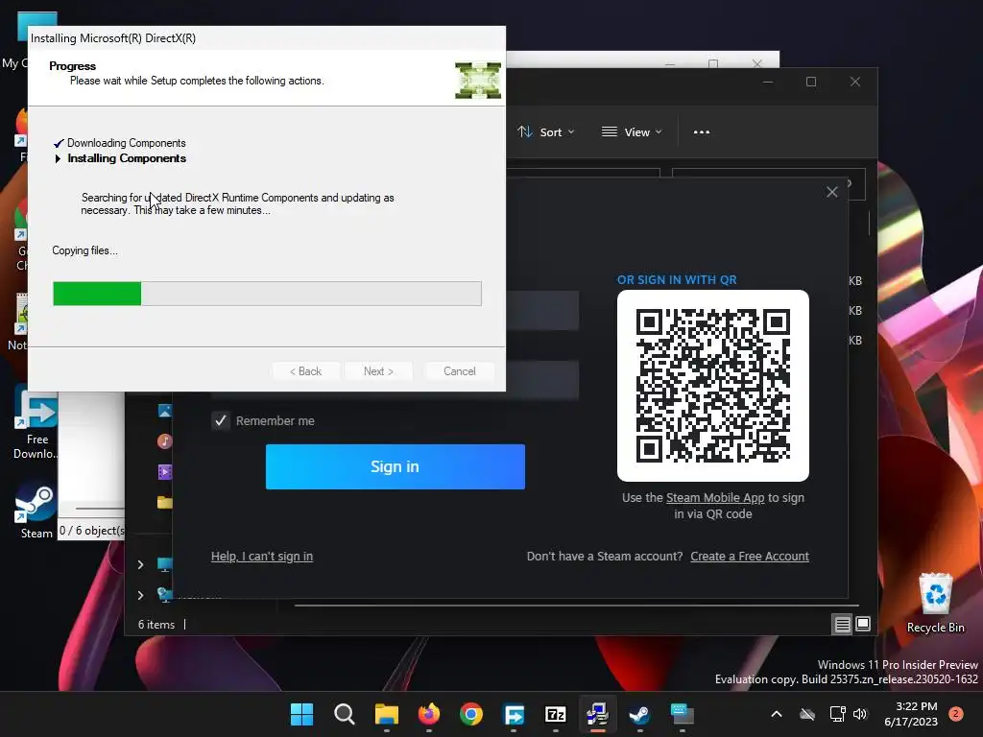Image resolution: width=983 pixels, height=737 pixels.
Task: Click the OneDrive tray icon
Action: pyautogui.click(x=807, y=714)
